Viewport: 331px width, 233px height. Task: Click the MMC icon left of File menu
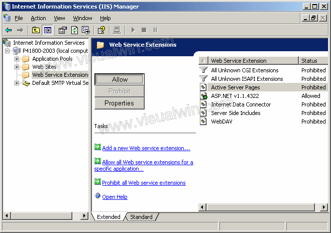tap(7, 18)
